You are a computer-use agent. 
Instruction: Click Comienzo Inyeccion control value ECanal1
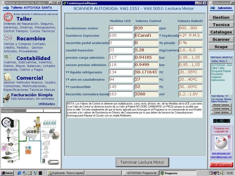pyautogui.click(x=146, y=35)
